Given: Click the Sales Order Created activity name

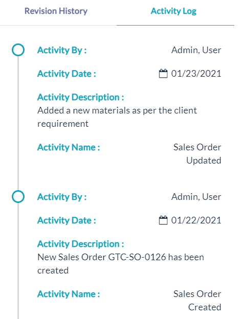Looking at the screenshot, I should point(197,301).
